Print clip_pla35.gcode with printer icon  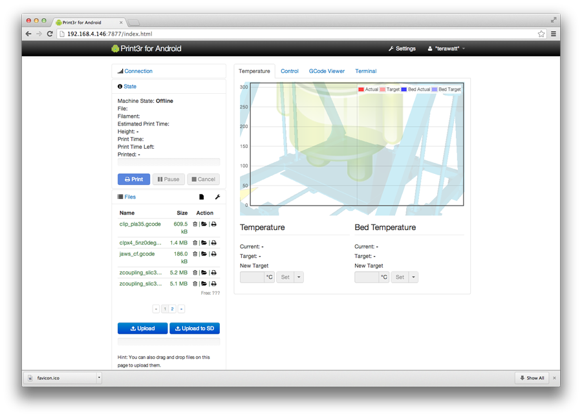[x=214, y=224]
